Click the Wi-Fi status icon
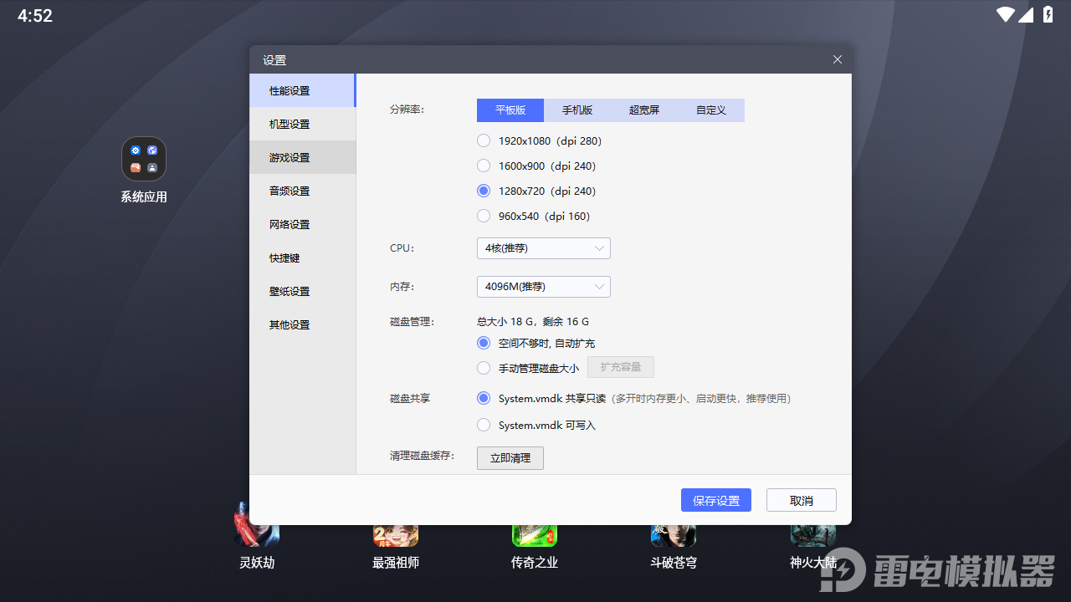The image size is (1071, 602). [x=1005, y=15]
